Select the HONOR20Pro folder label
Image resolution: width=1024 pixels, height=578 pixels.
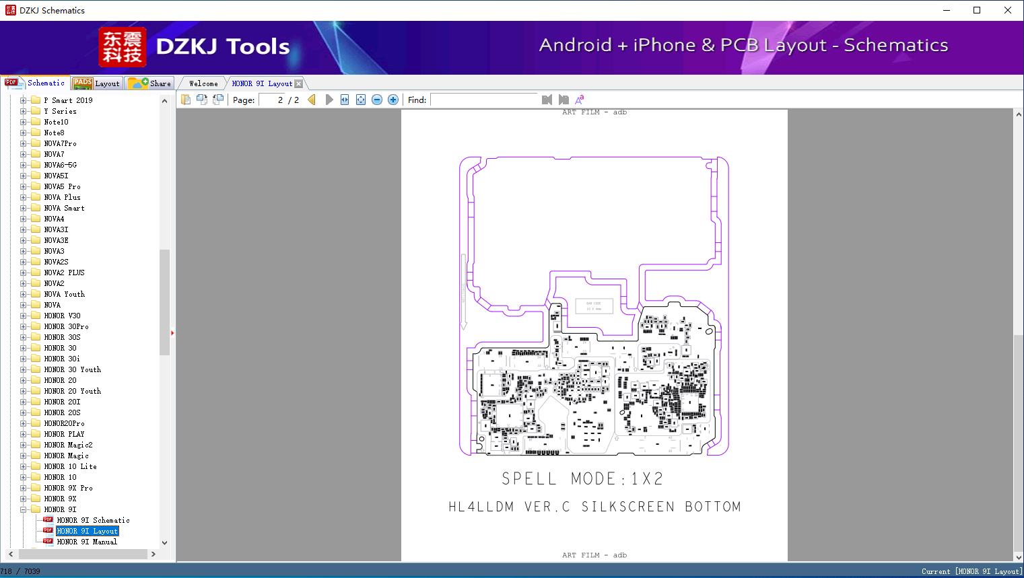64,423
